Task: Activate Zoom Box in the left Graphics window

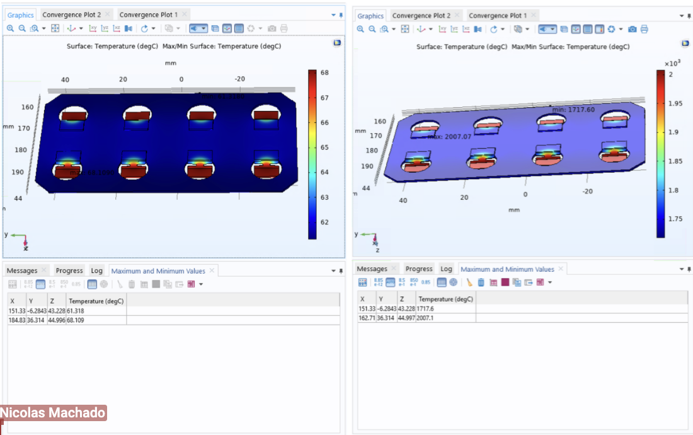Action: point(34,28)
